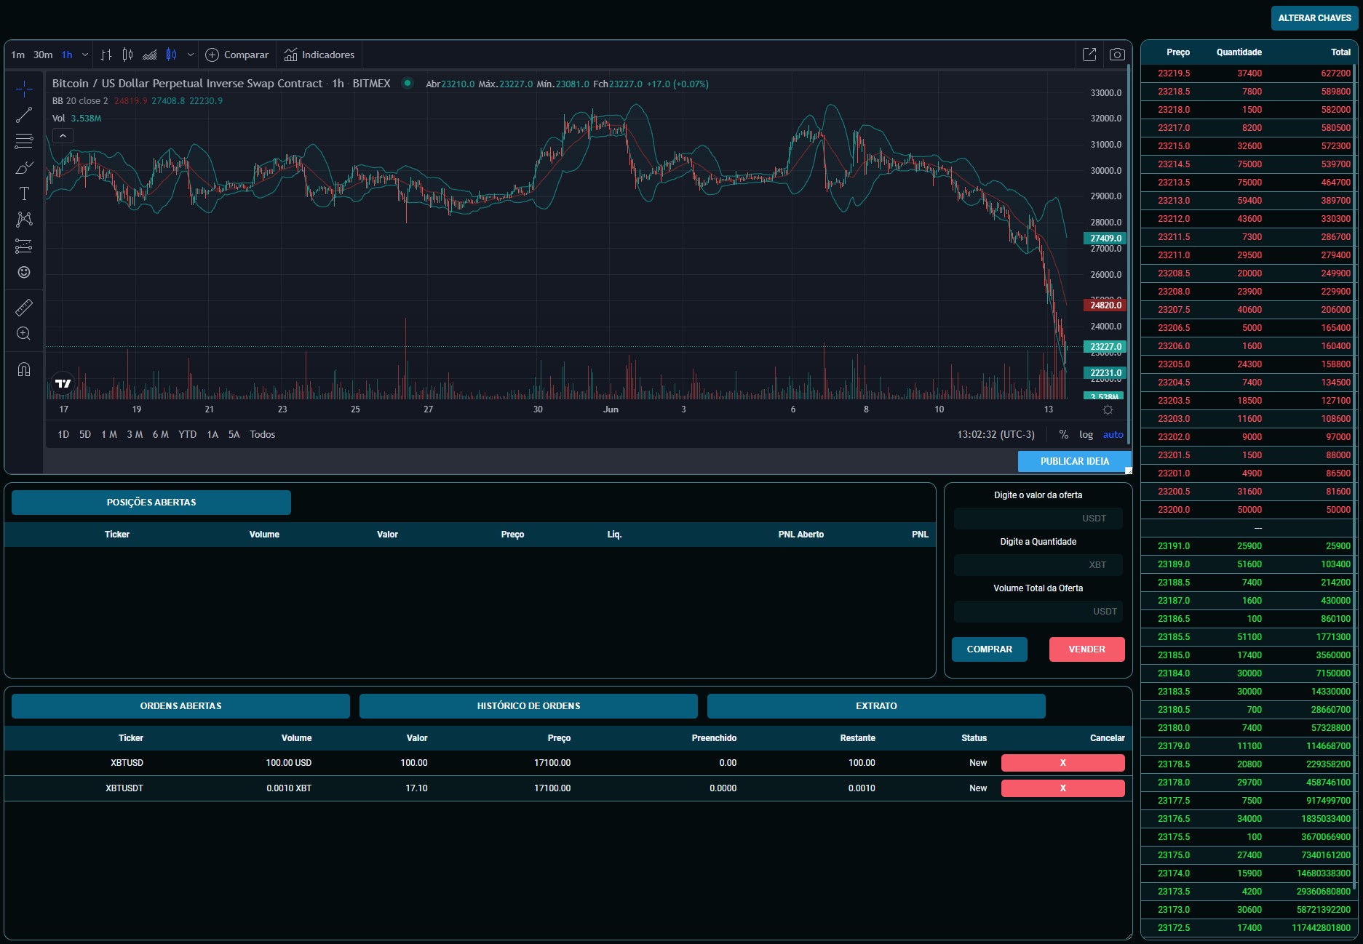This screenshot has height=944, width=1363.
Task: Select the 1m interval
Action: (x=18, y=55)
